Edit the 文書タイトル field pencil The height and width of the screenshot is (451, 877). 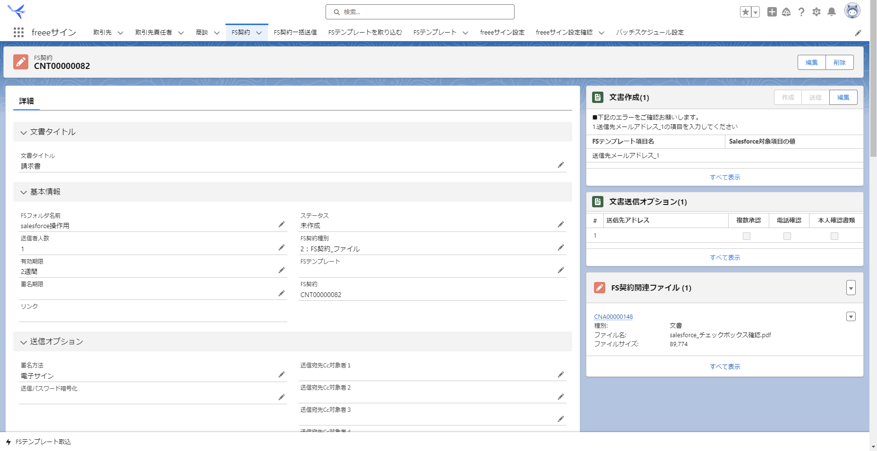pos(561,165)
